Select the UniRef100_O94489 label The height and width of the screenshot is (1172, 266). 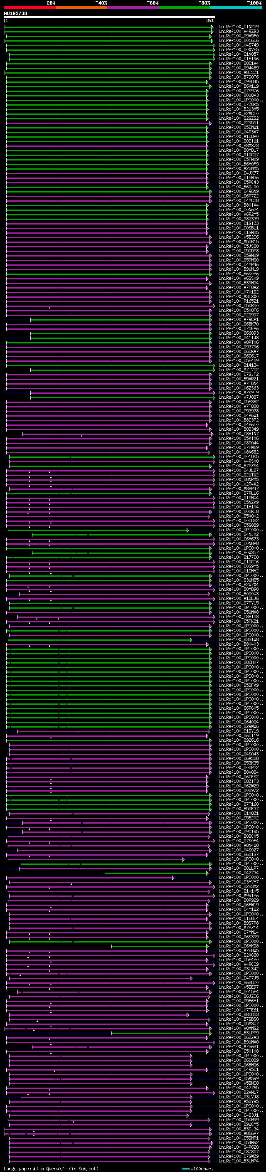click(239, 68)
